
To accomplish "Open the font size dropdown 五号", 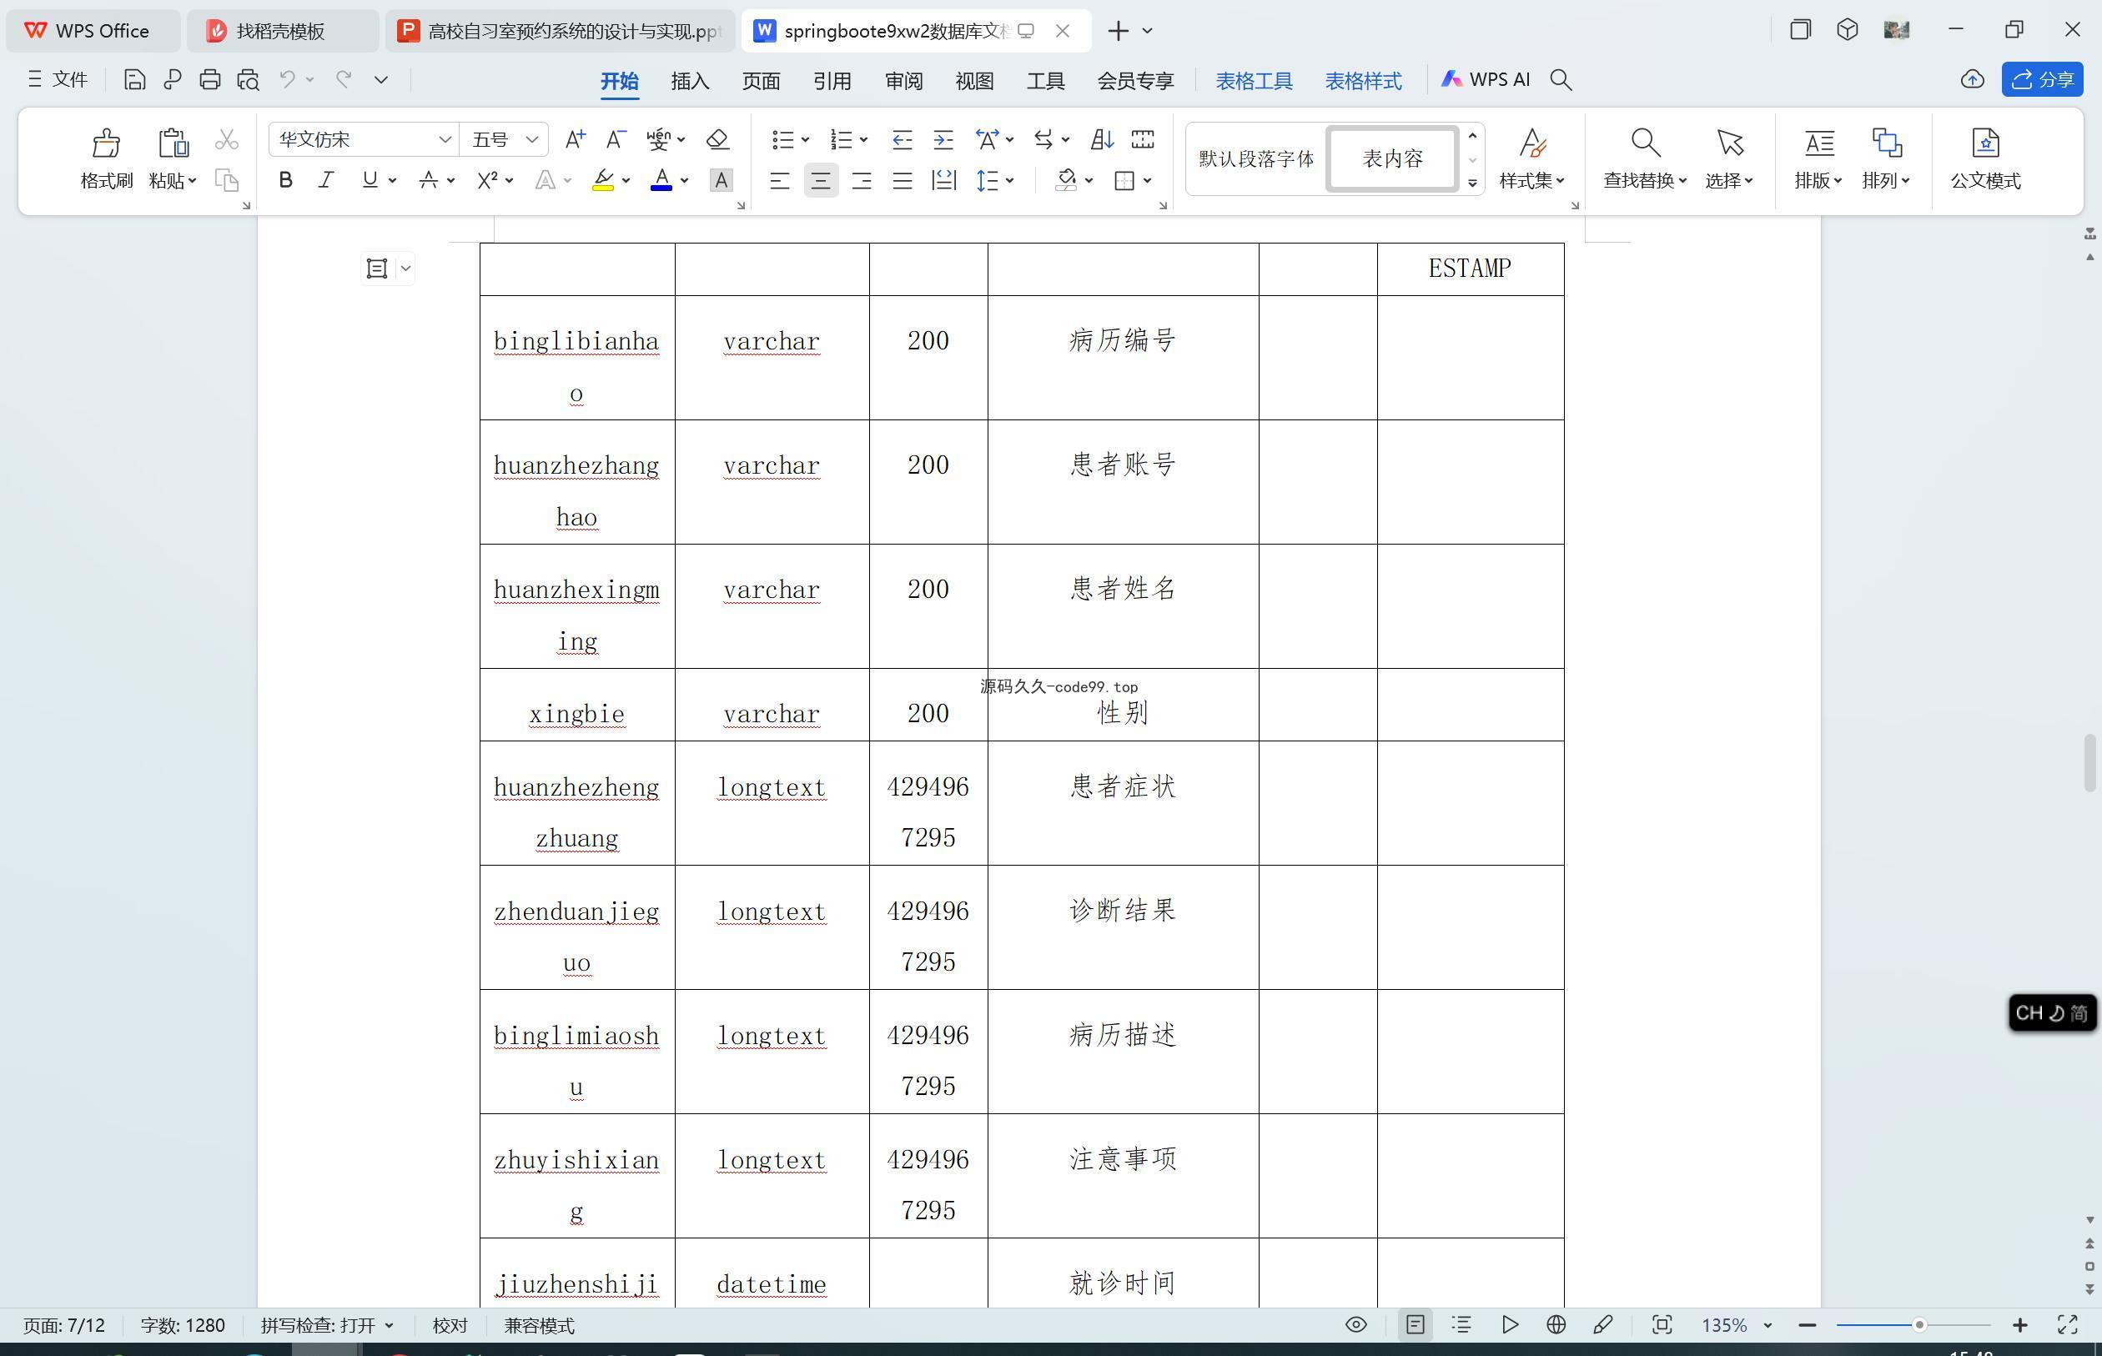I will coord(532,139).
